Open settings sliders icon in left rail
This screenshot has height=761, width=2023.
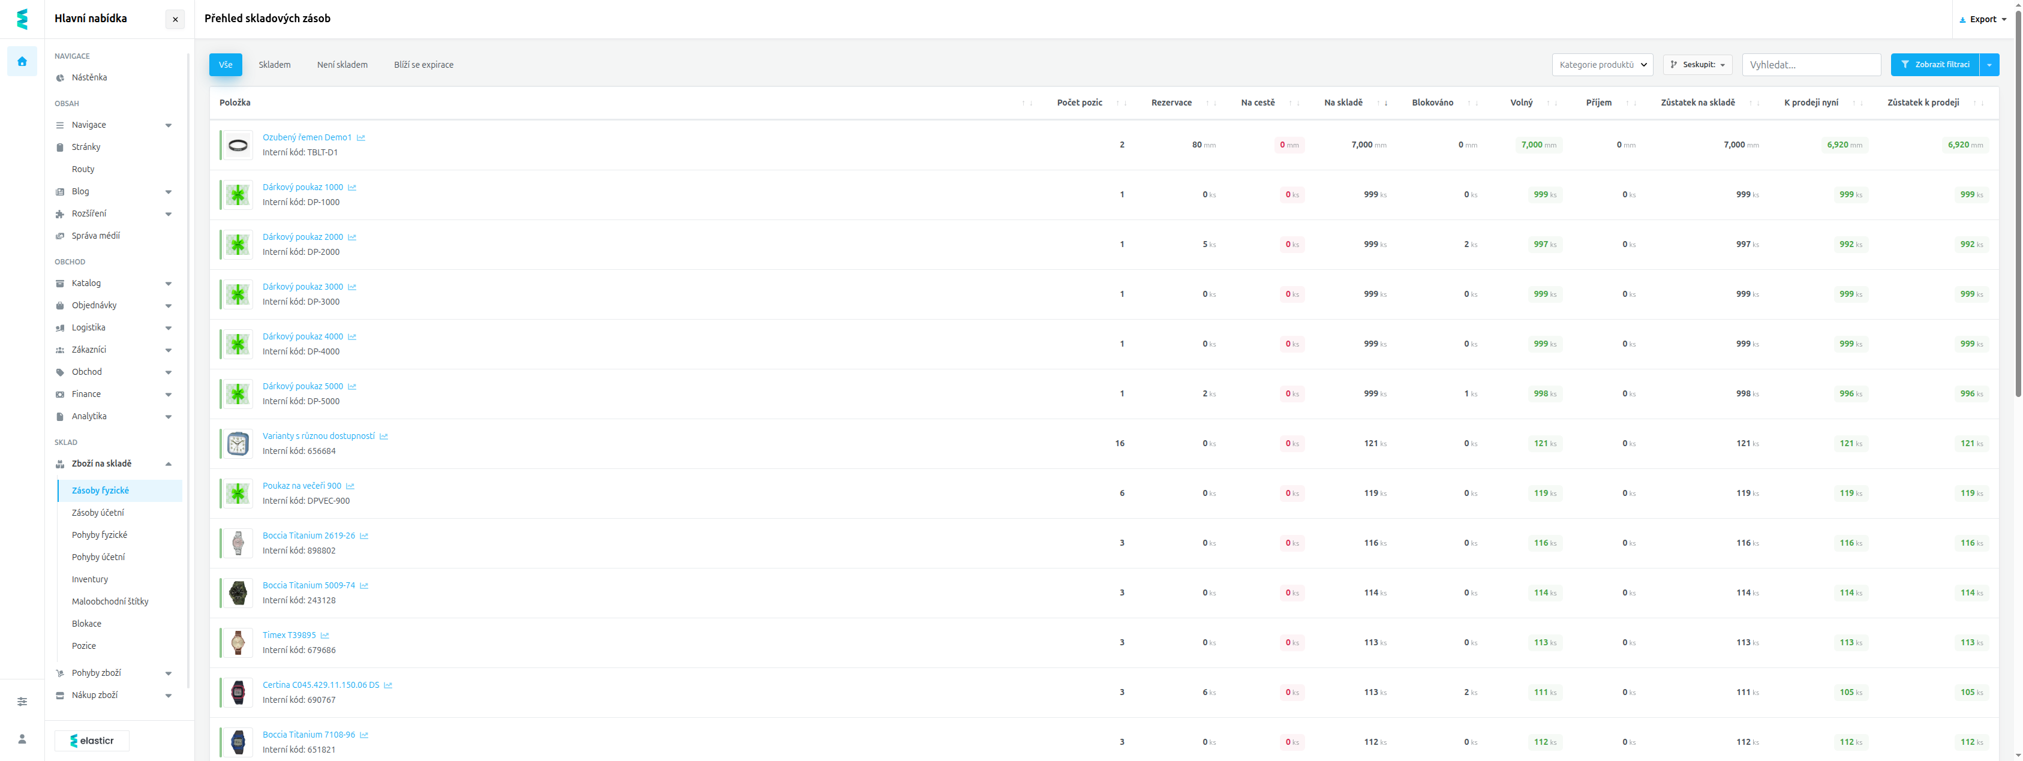tap(22, 701)
